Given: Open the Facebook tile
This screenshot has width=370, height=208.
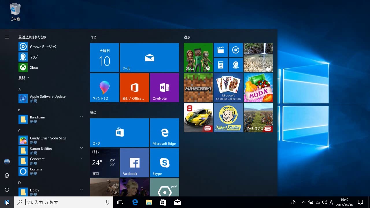Looking at the screenshot, I should pyautogui.click(x=135, y=163).
